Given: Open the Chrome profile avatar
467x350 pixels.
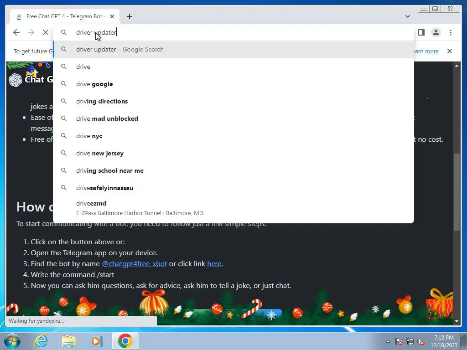Looking at the screenshot, I should (x=436, y=32).
